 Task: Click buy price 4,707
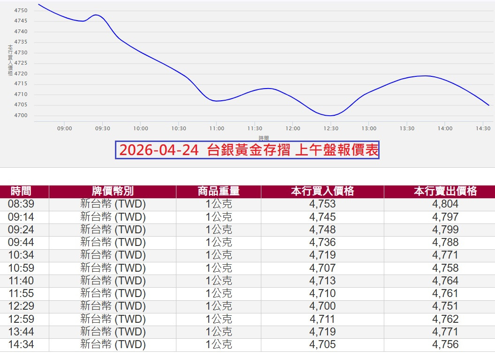[322, 268]
